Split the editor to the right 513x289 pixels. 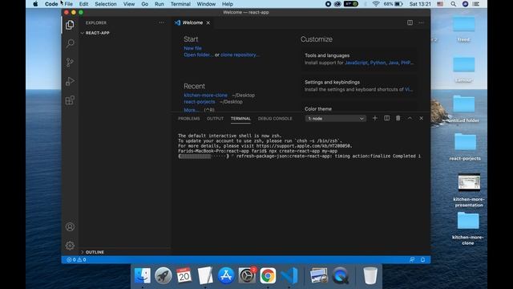410,22
